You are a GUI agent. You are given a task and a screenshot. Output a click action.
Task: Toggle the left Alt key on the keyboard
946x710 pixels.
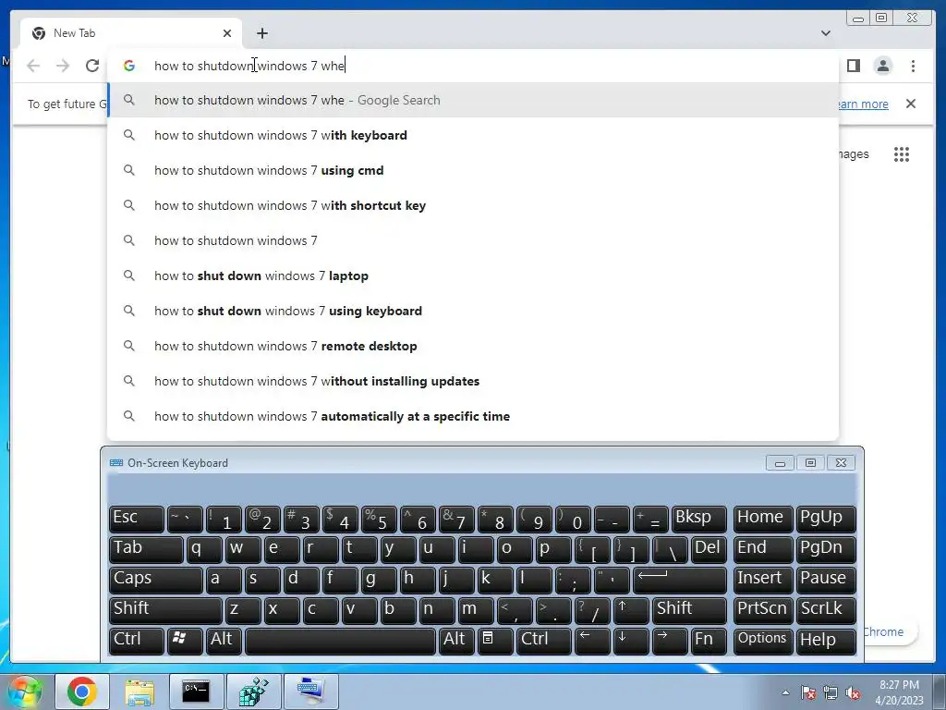pos(224,641)
